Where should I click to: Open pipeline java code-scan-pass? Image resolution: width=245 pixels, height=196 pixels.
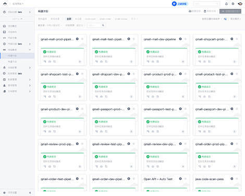coord(210,179)
